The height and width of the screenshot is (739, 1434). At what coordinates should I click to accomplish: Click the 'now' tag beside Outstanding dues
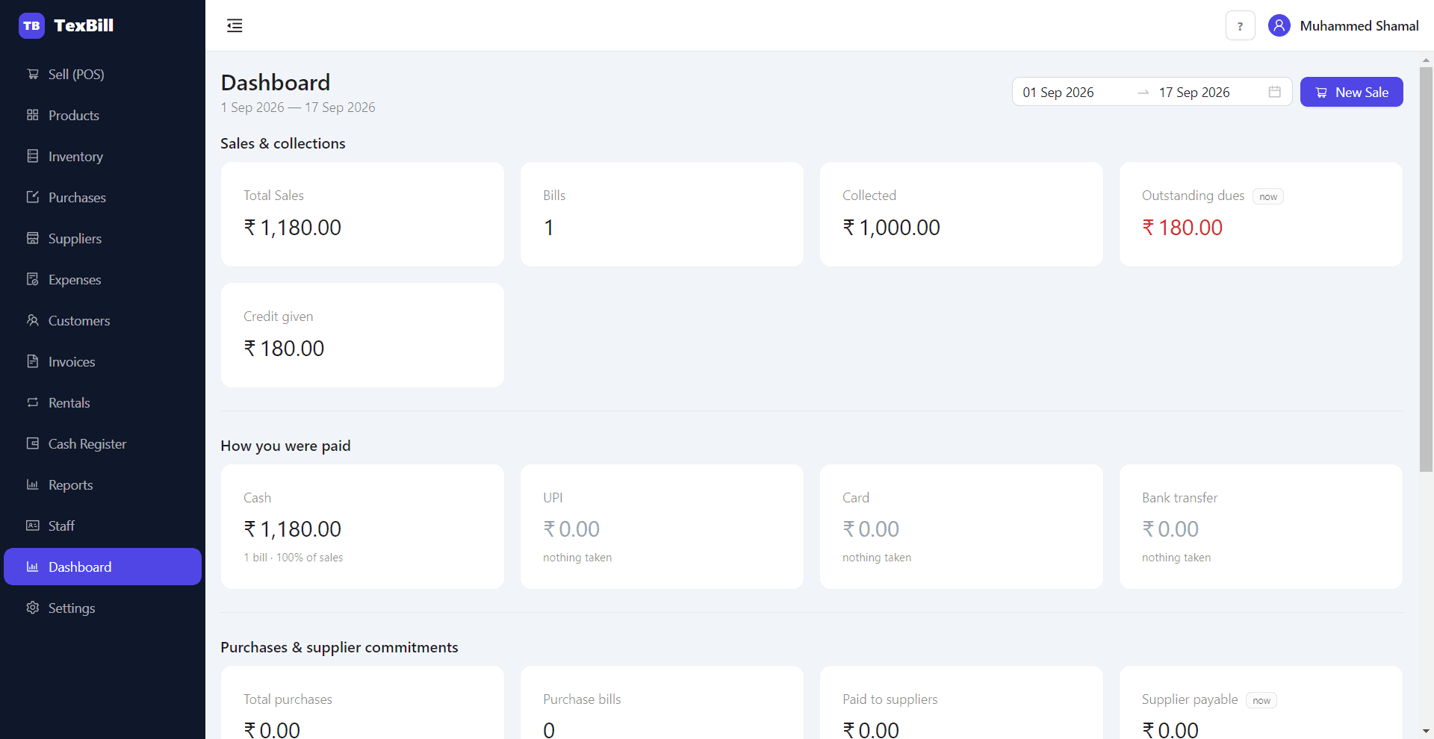pos(1267,197)
